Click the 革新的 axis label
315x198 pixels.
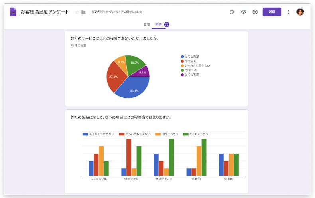(x=196, y=179)
